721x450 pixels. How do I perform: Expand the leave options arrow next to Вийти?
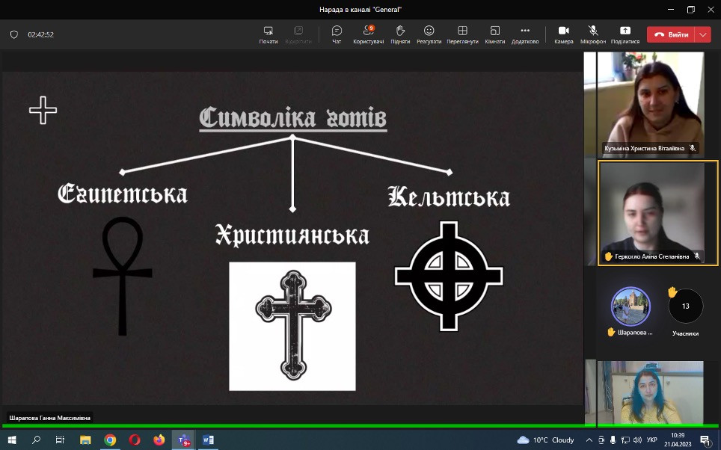[x=703, y=34]
